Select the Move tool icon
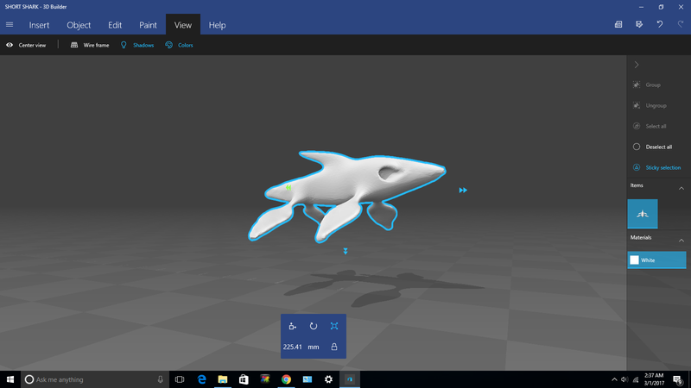This screenshot has width=691, height=388. [292, 326]
